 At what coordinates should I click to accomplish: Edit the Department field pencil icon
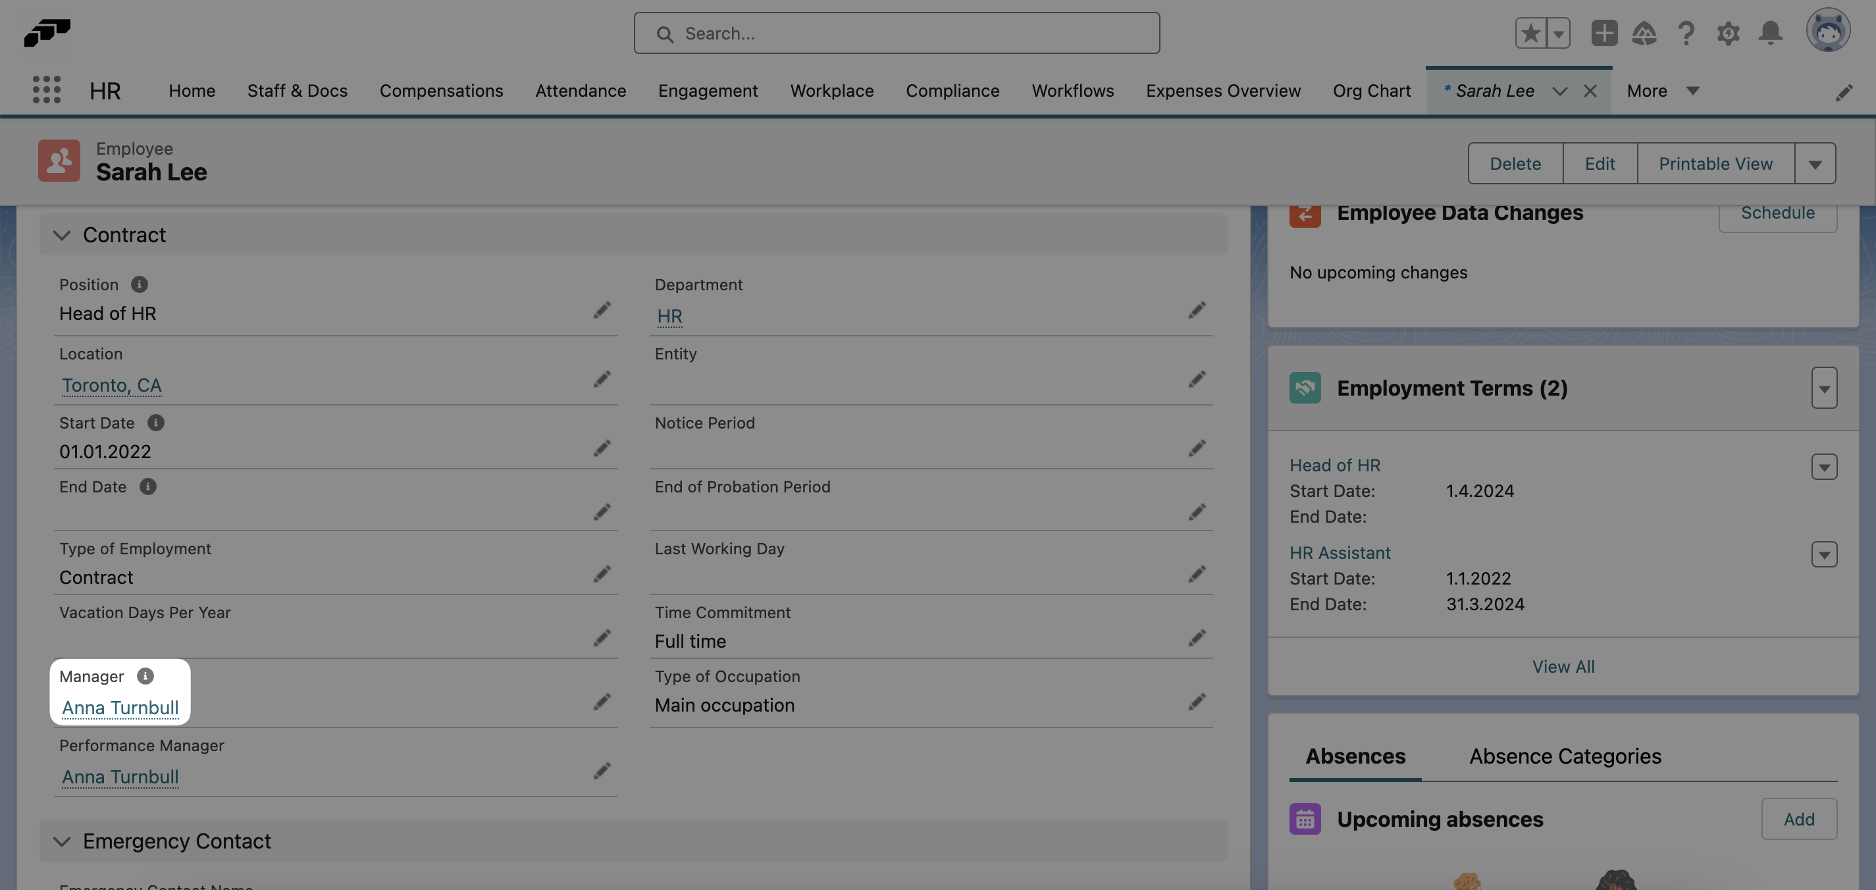pos(1198,310)
